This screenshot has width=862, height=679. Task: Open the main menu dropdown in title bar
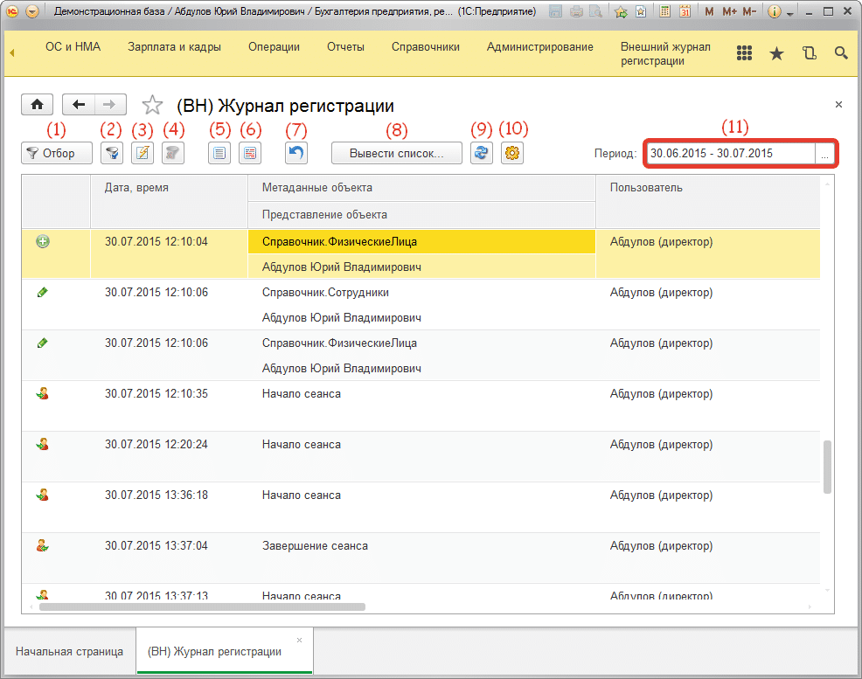tap(32, 12)
